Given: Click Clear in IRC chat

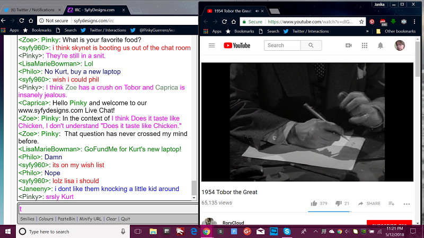Looking at the screenshot, I should point(111,219).
